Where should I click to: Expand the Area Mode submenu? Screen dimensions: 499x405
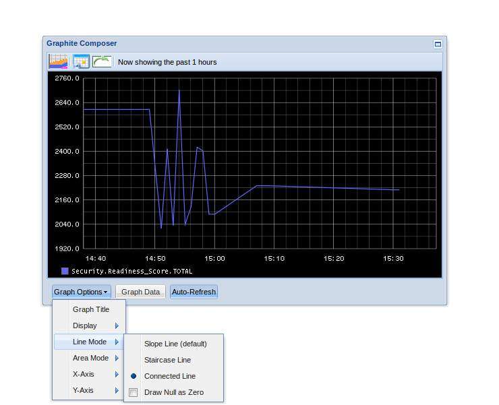coord(90,358)
